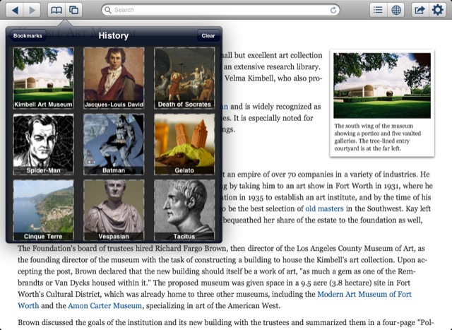Select the Death of Socrates thumbnail

click(x=184, y=78)
